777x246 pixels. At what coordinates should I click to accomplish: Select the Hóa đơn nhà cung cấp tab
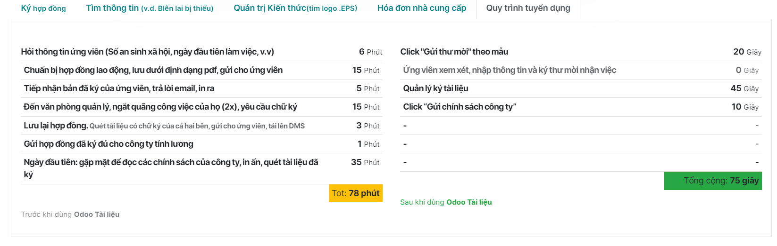(422, 8)
